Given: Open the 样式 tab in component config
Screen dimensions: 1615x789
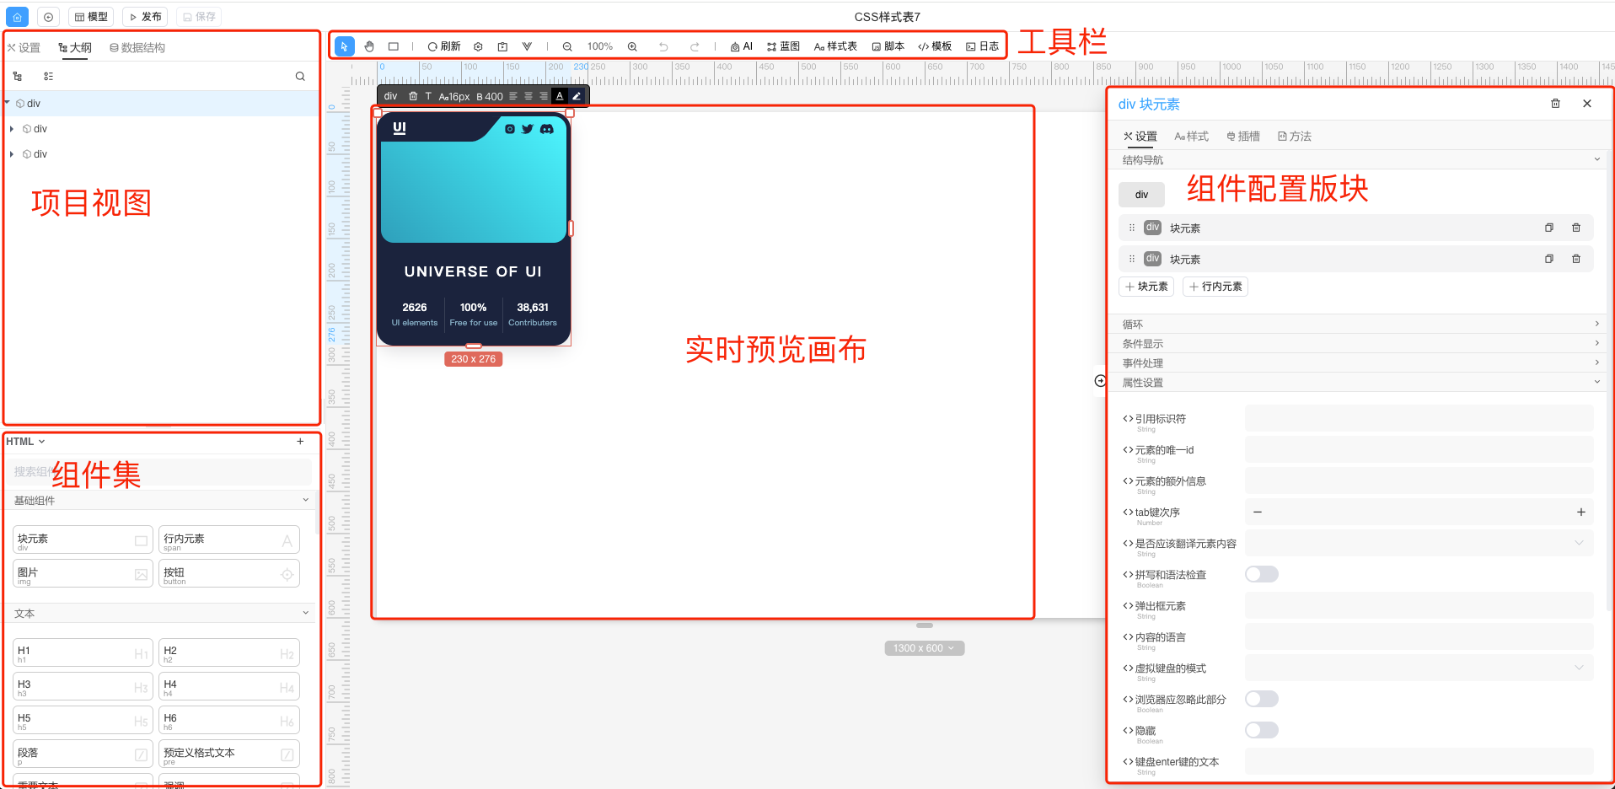Looking at the screenshot, I should tap(1191, 136).
